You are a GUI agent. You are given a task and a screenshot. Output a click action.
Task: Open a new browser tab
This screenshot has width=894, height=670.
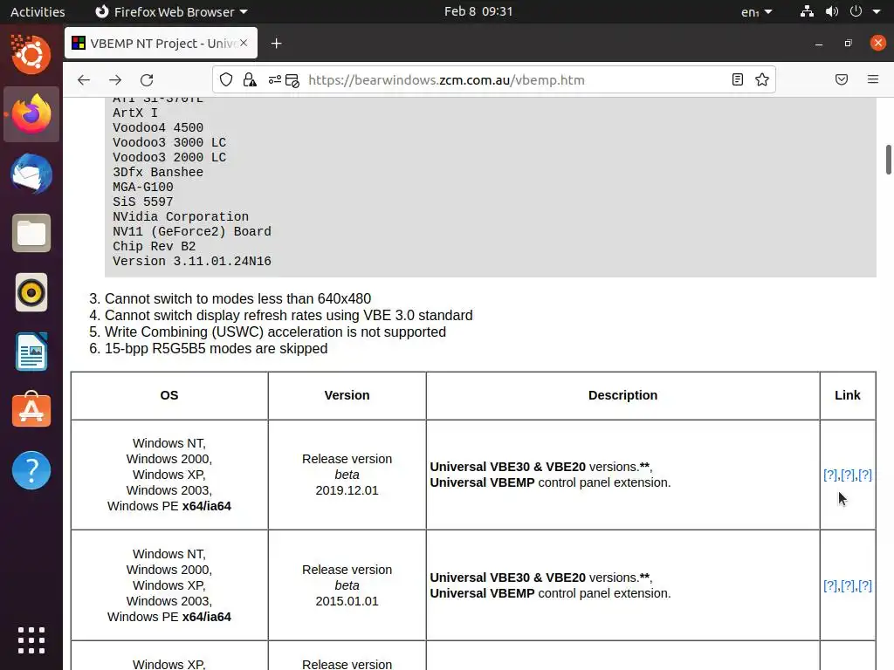tap(277, 44)
